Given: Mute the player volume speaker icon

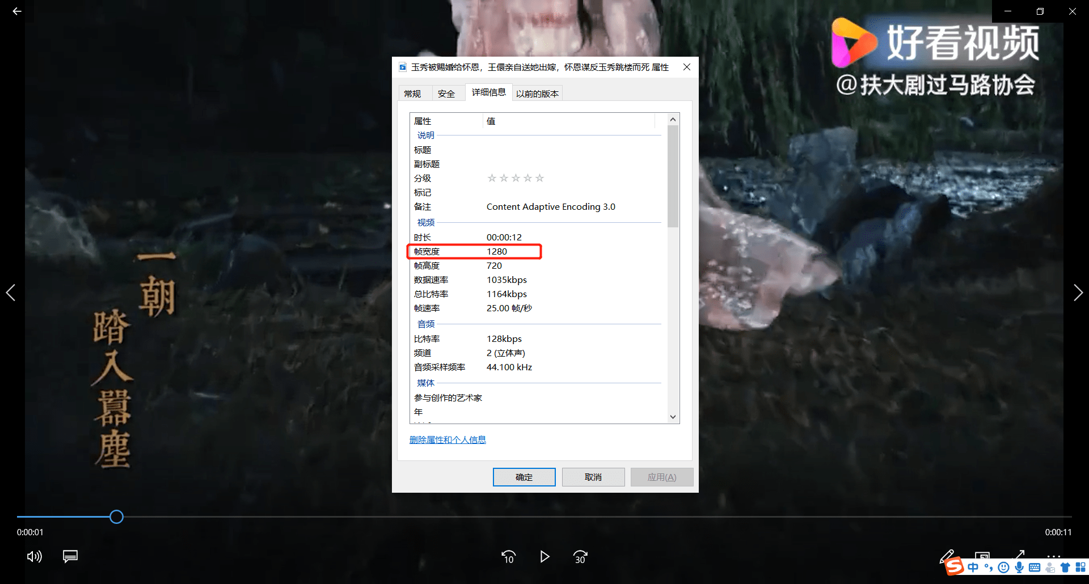Looking at the screenshot, I should pos(35,556).
